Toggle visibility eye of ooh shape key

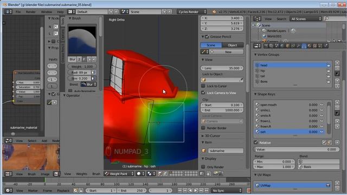322,132
